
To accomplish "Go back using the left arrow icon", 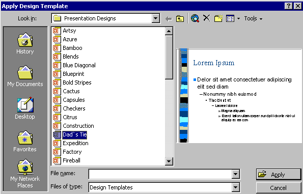I will pos(169,19).
